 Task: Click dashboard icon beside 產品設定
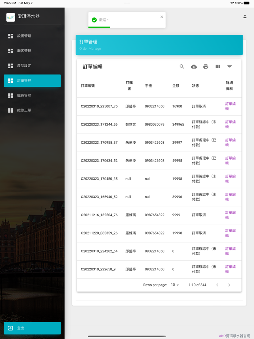coord(11,66)
